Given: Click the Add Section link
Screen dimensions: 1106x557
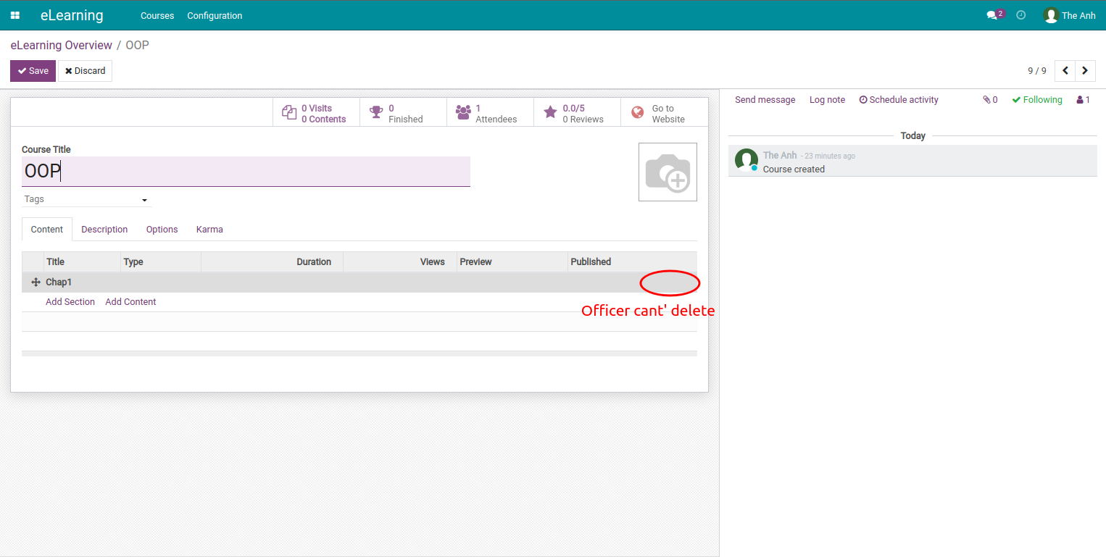Looking at the screenshot, I should 70,301.
